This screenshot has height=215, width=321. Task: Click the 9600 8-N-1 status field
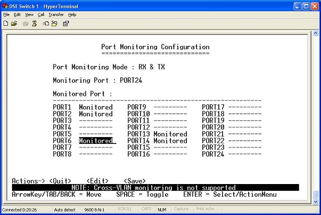[95, 210]
